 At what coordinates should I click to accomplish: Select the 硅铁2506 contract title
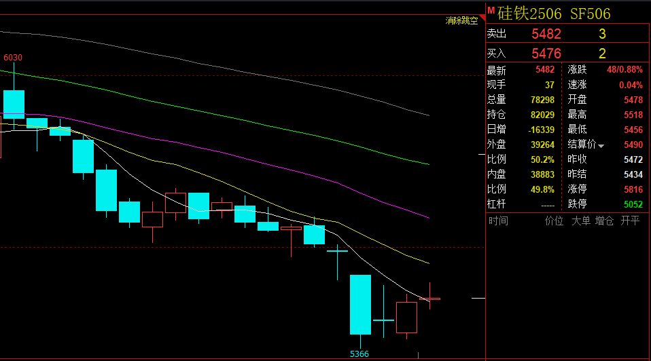point(529,14)
